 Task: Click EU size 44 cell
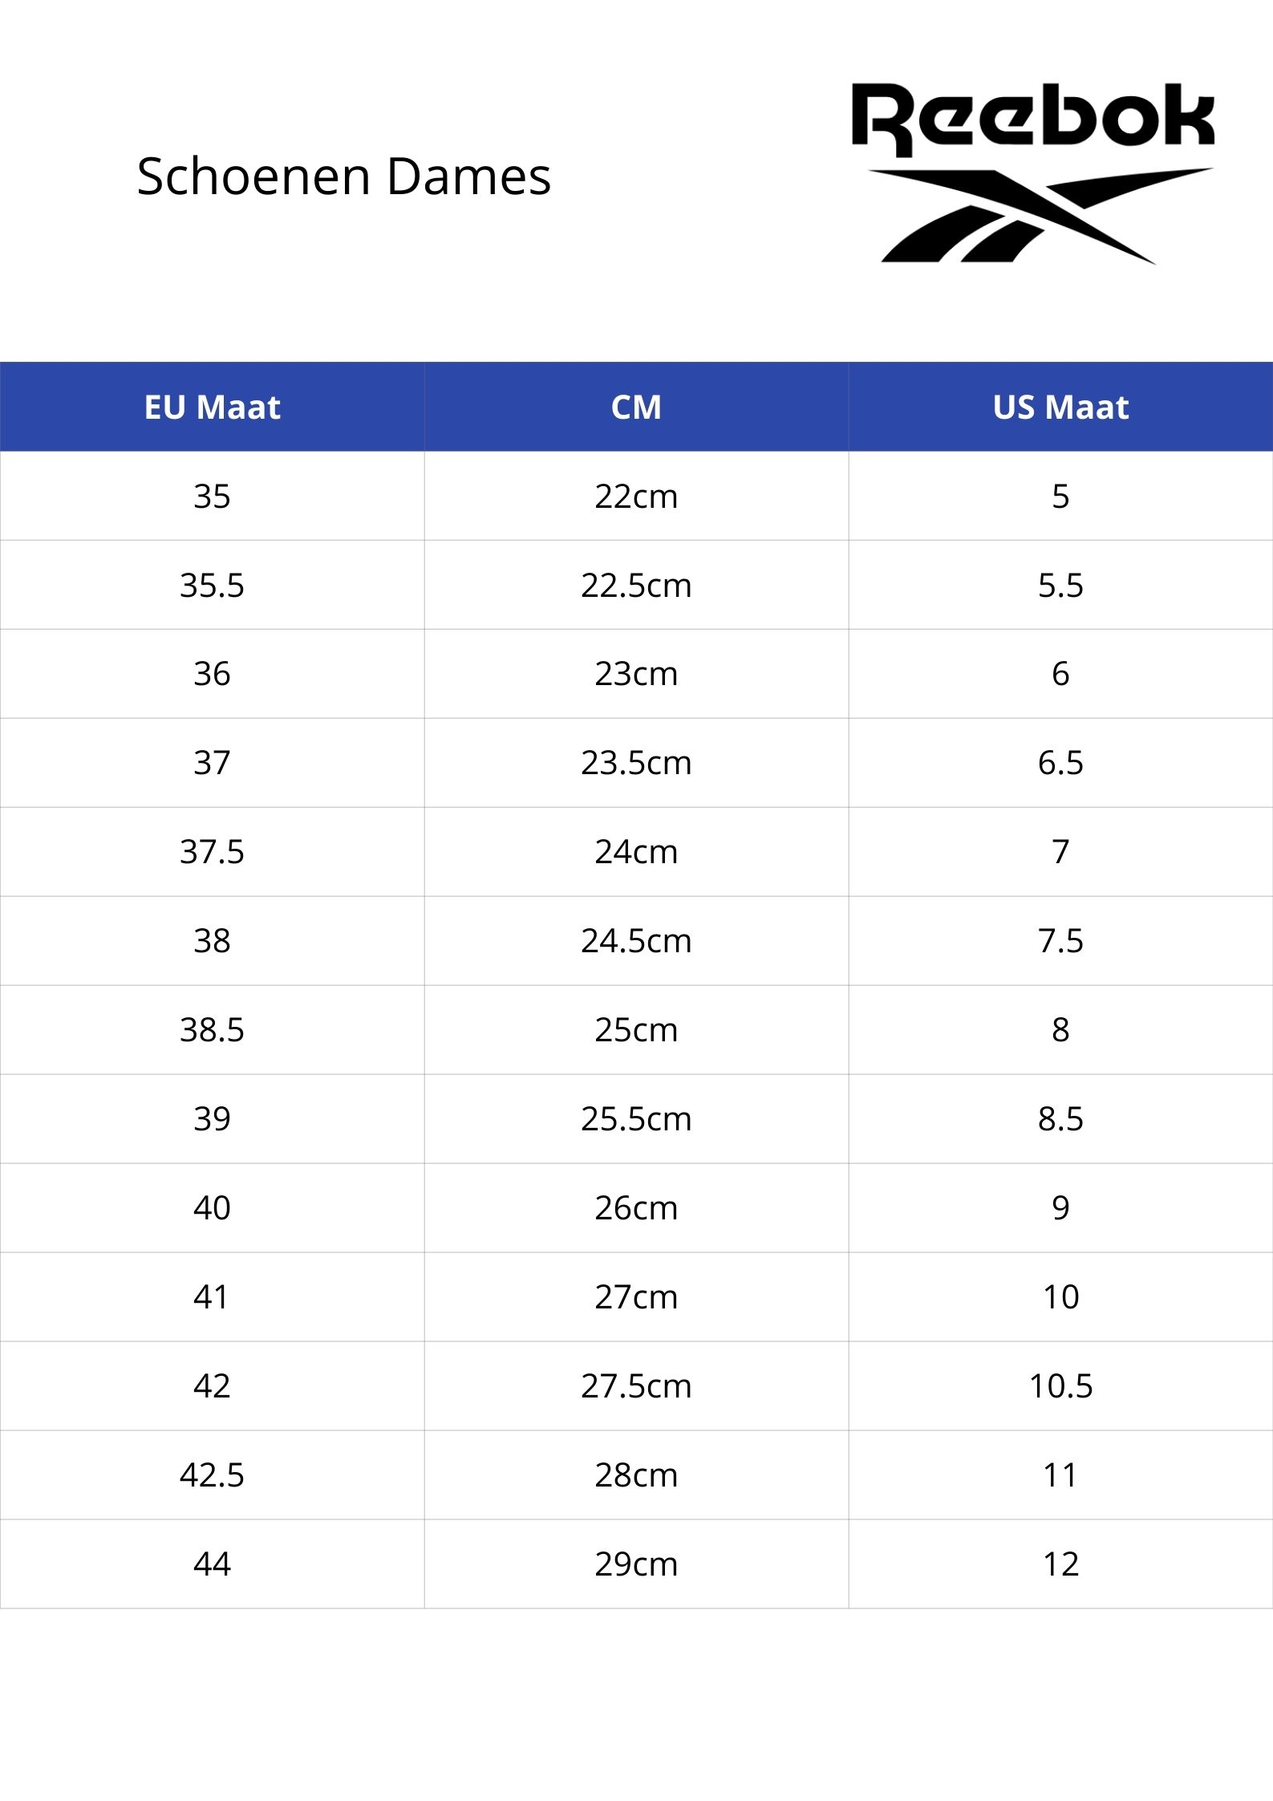coord(212,1564)
